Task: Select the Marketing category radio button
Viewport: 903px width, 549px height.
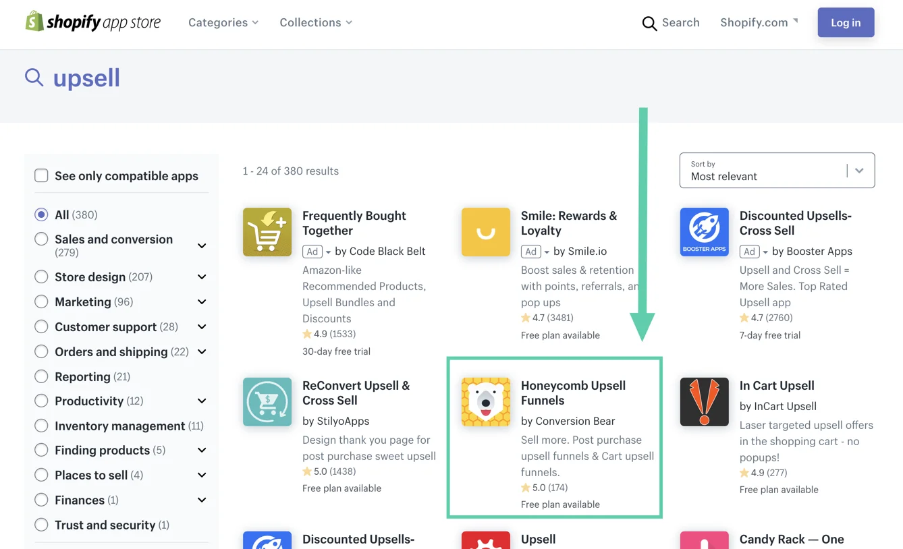Action: [x=41, y=301]
